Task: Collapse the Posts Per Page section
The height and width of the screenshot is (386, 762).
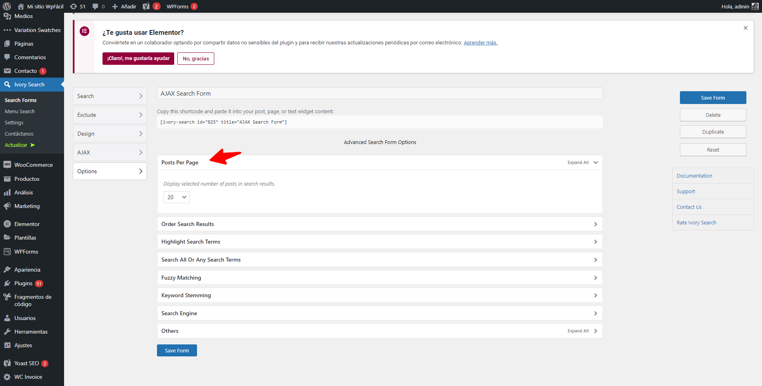Action: coord(596,162)
